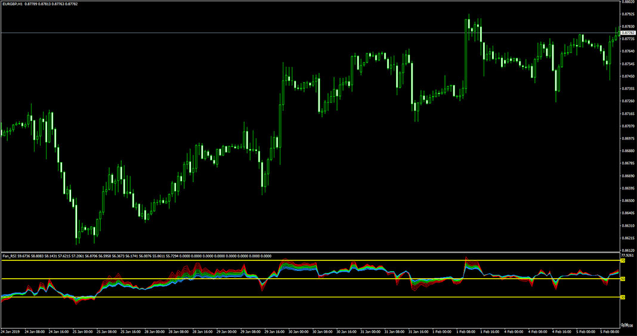Click the 77.9261 indicator scale value
637x336 pixels.
tap(628, 256)
